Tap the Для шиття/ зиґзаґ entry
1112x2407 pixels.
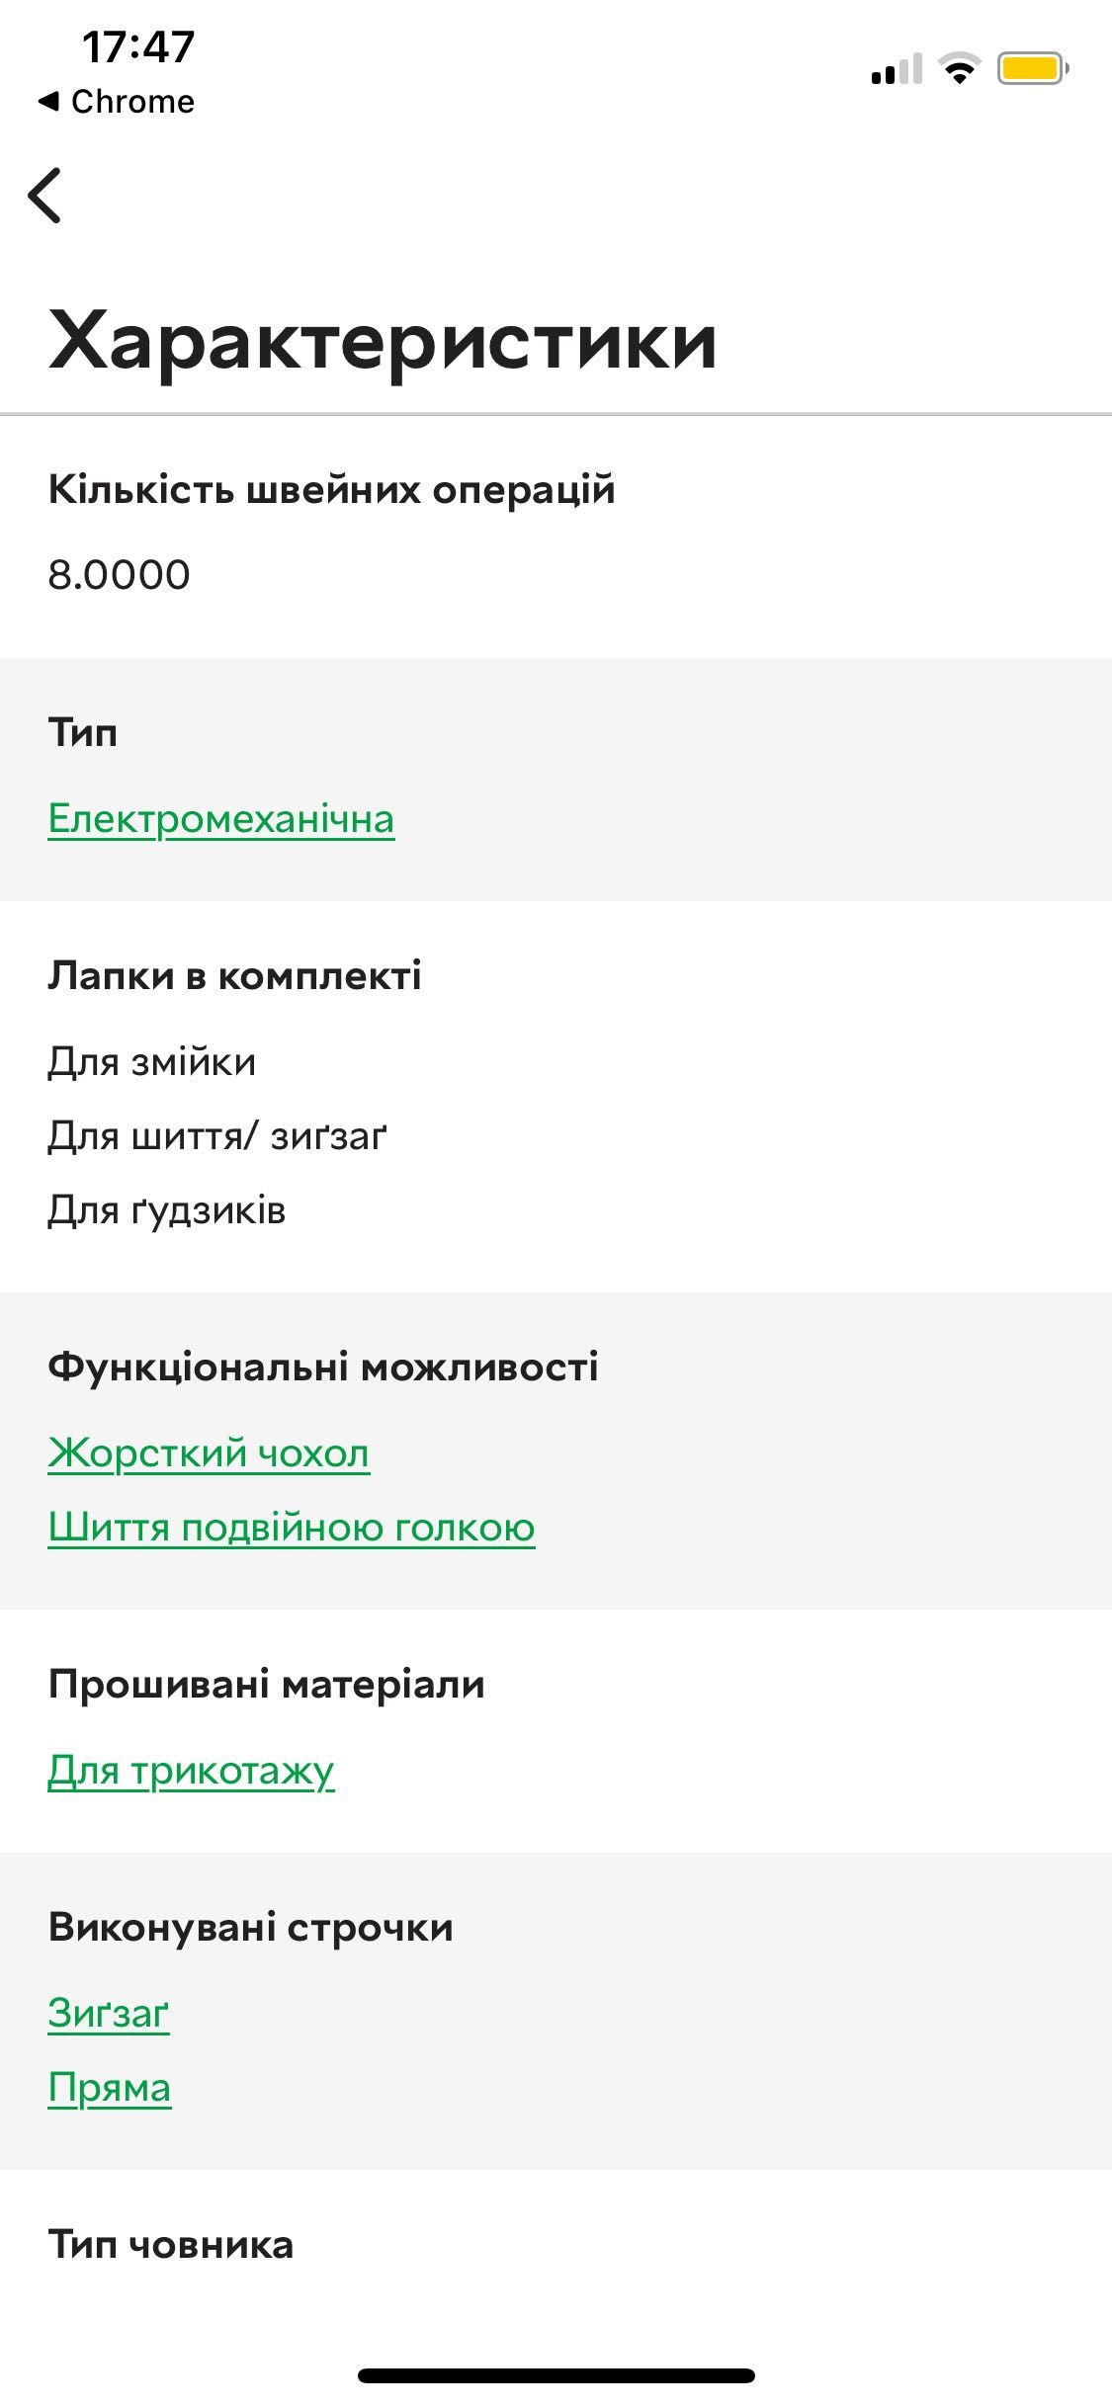tap(217, 1136)
